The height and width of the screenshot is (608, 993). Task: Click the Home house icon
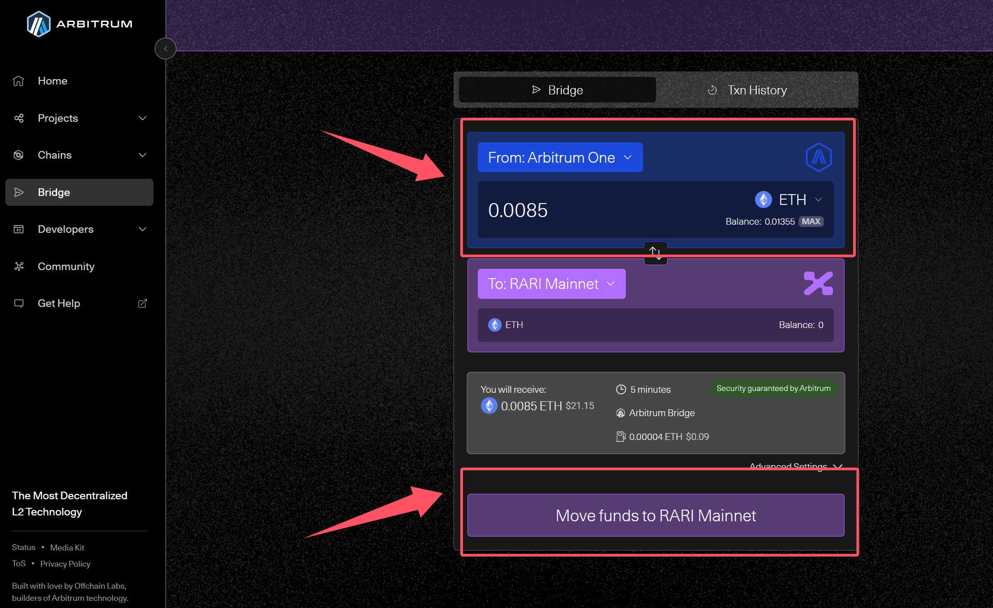click(18, 81)
